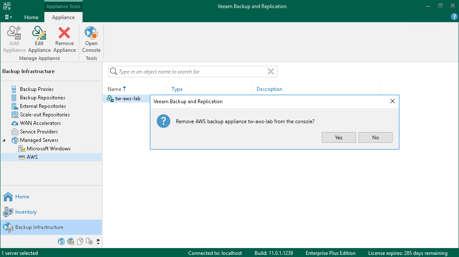Click the aws logo icon
The width and height of the screenshot is (459, 257).
click(x=22, y=157)
